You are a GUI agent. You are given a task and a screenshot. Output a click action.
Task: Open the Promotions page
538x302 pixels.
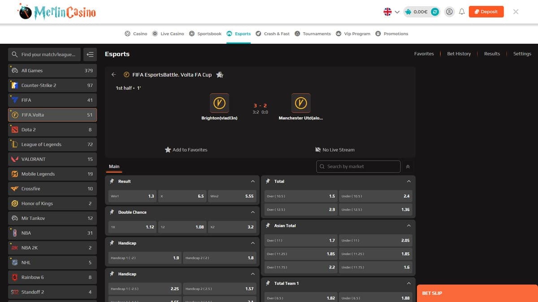click(392, 34)
